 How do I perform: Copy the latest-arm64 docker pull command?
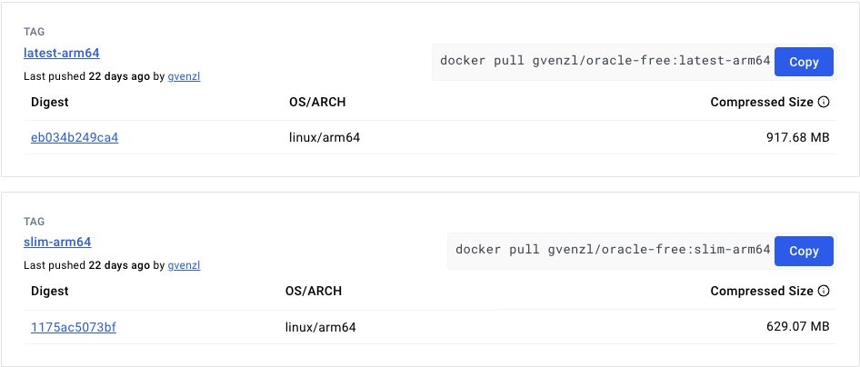[804, 62]
